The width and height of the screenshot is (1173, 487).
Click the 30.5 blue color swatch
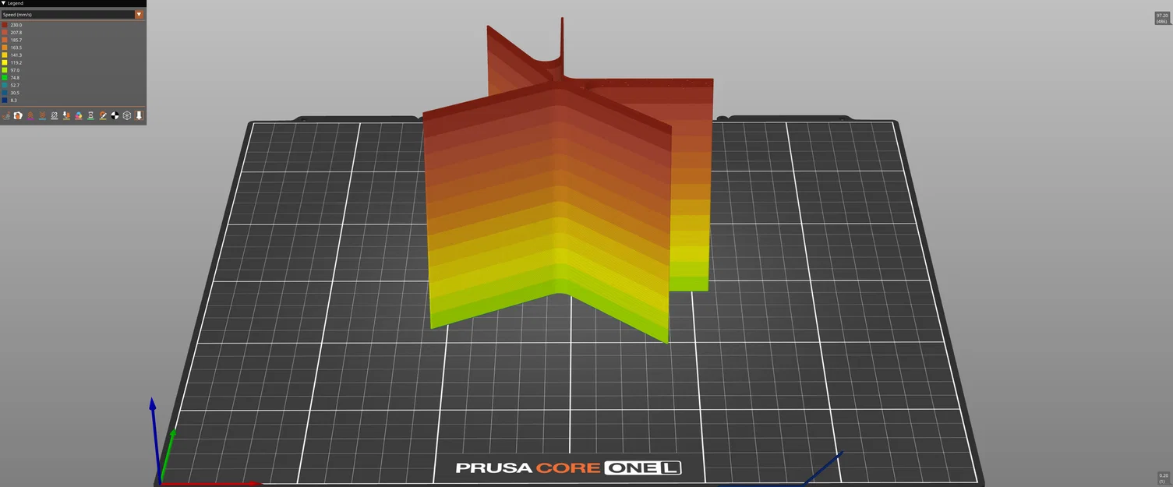pos(5,93)
